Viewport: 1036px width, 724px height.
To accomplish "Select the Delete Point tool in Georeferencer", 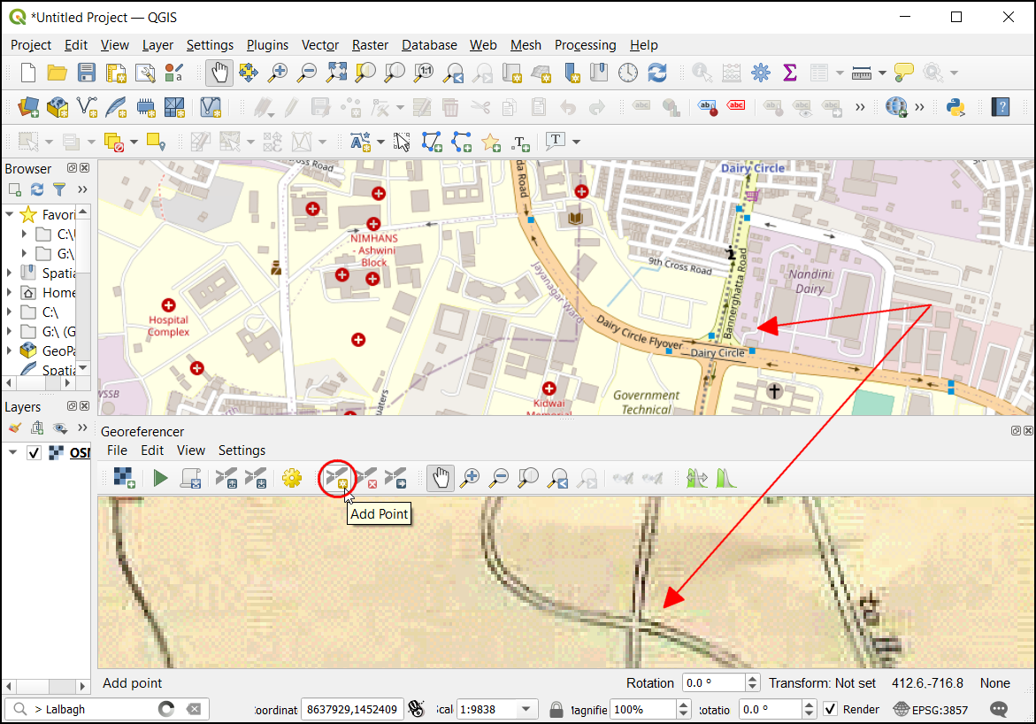I will (x=366, y=478).
